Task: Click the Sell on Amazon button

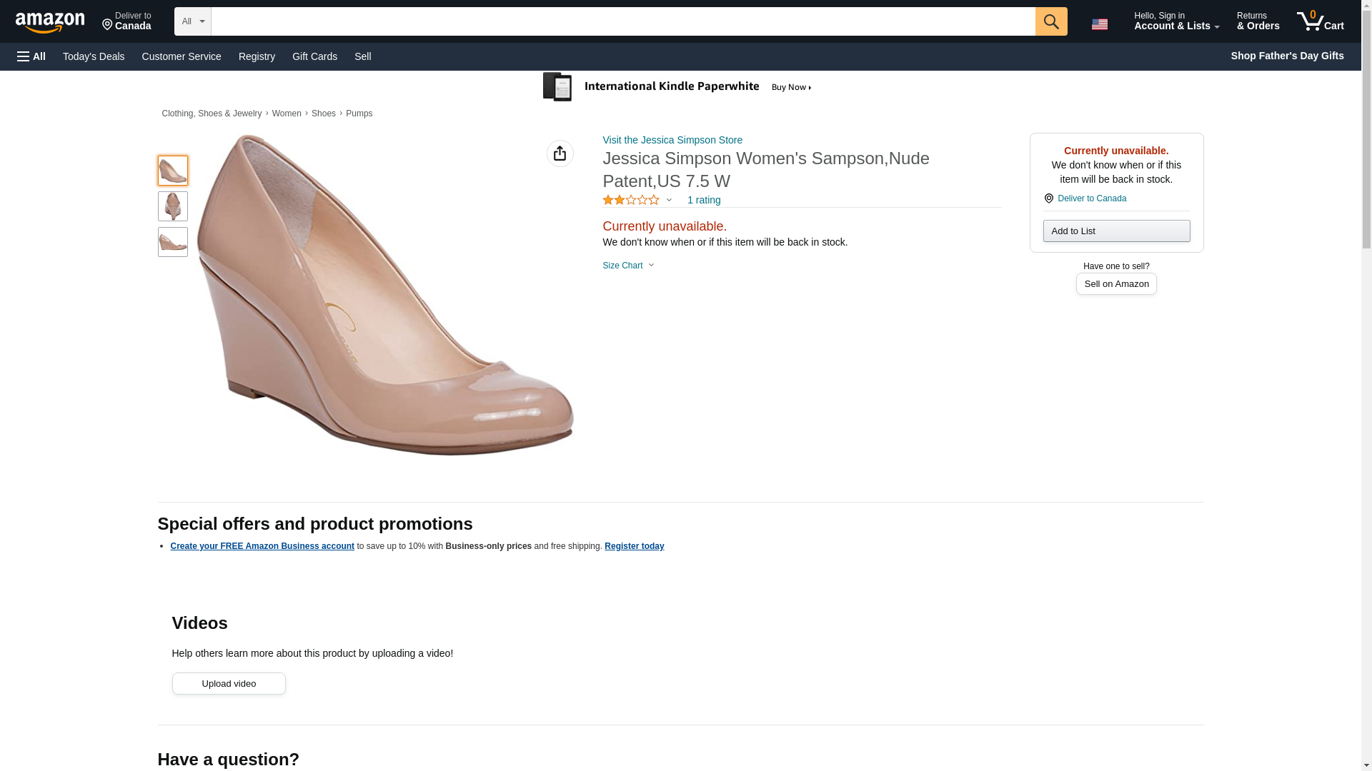Action: click(1115, 284)
